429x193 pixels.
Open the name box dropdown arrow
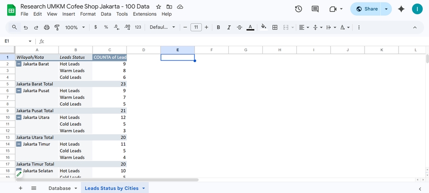coord(30,41)
